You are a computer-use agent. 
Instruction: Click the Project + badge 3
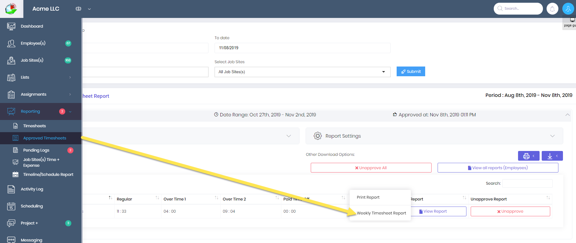pyautogui.click(x=68, y=223)
